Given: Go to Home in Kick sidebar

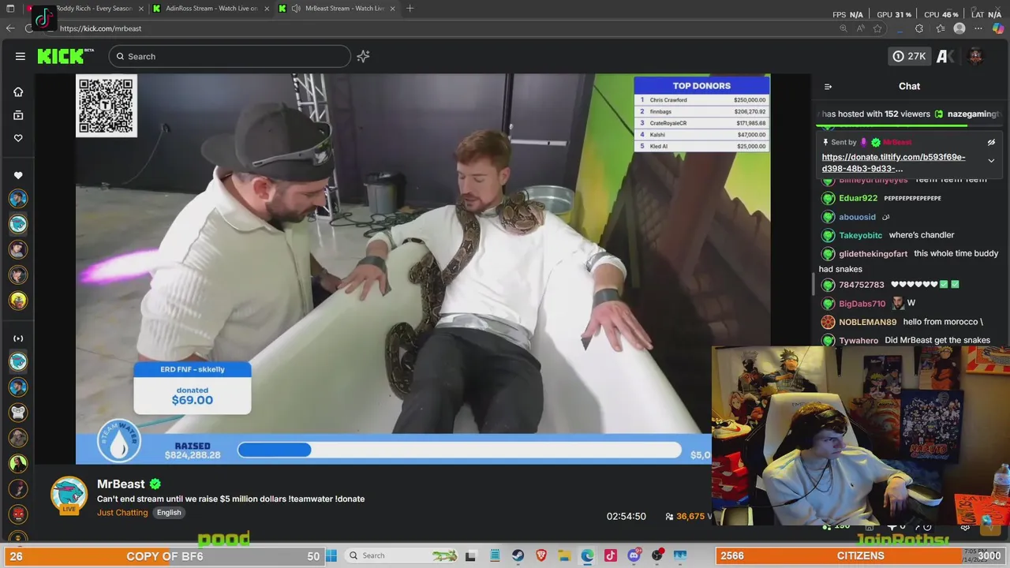Looking at the screenshot, I should point(18,92).
